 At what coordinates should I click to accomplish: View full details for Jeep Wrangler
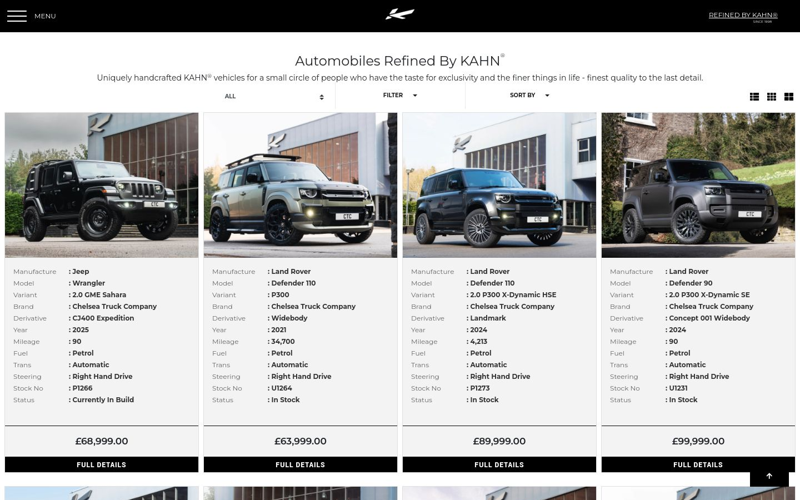102,464
